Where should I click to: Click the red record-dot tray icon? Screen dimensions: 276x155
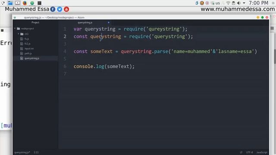(207, 3)
